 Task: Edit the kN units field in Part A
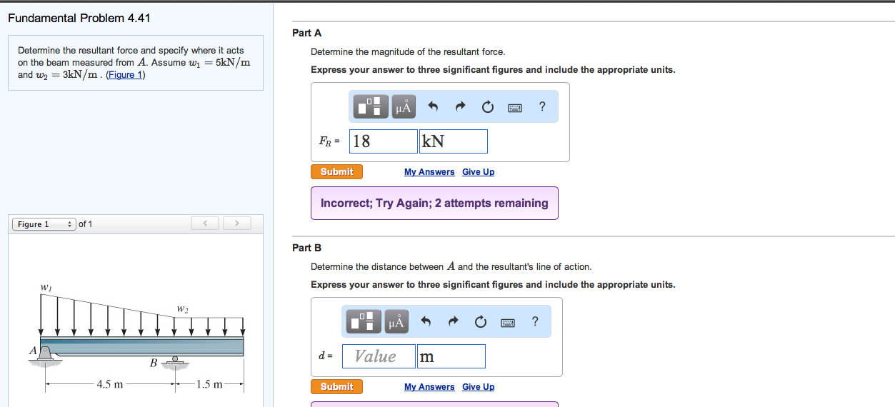coord(453,141)
